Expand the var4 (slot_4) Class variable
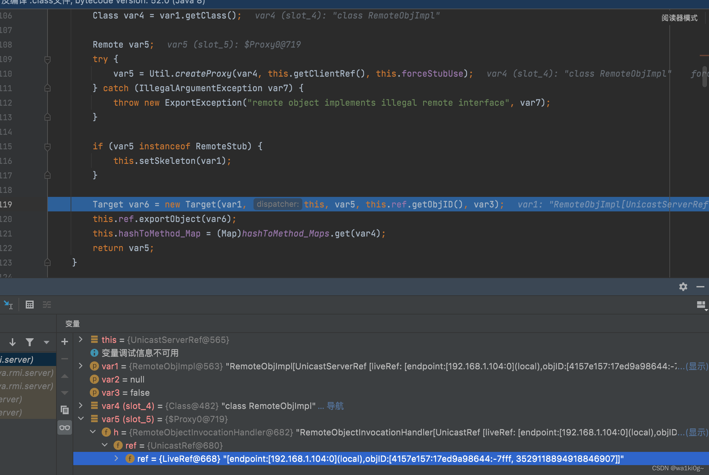Screen dimensions: 709x475 tap(81, 405)
